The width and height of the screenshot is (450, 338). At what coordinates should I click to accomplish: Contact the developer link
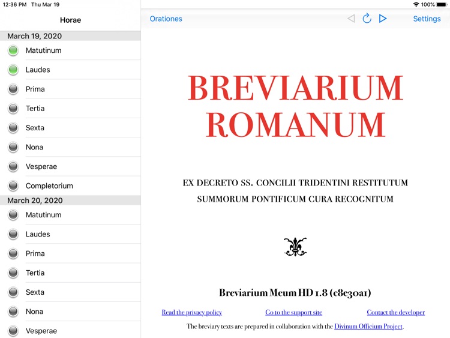396,312
